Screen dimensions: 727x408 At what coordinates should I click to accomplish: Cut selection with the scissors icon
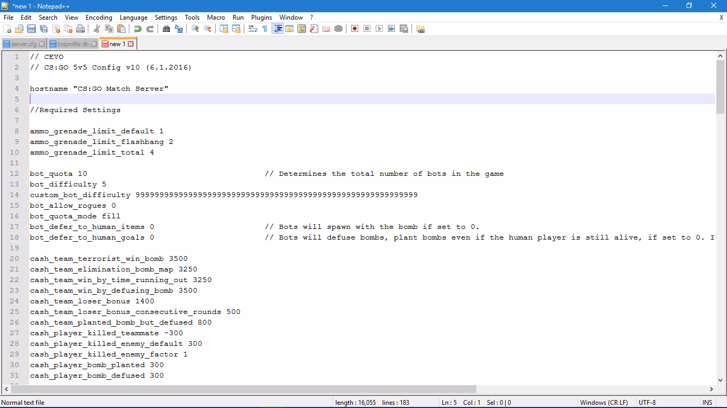pyautogui.click(x=97, y=29)
